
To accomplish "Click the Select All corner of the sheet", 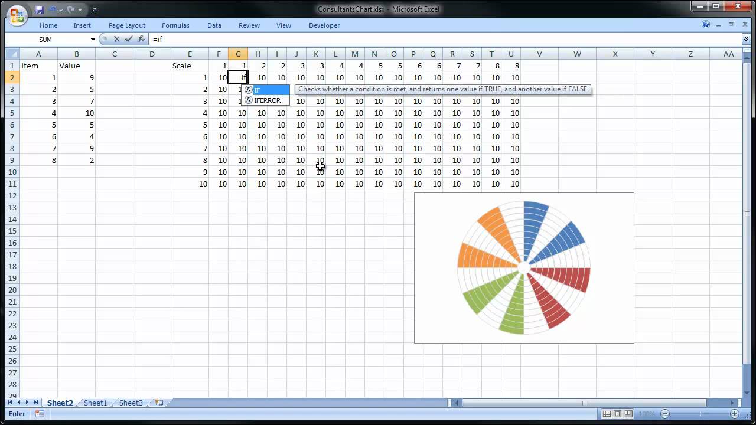I will pos(12,54).
